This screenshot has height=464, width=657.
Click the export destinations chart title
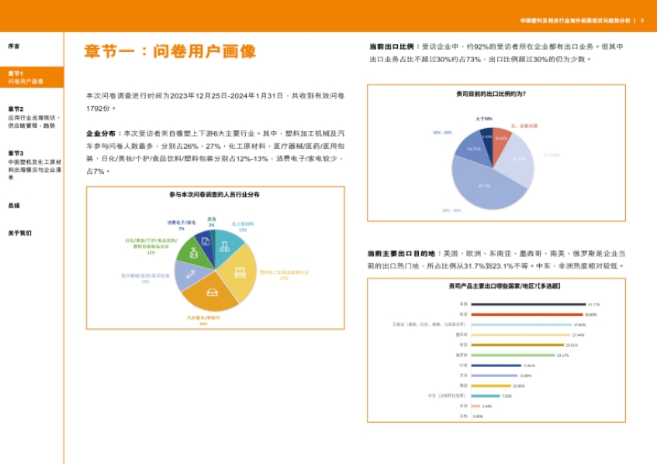click(503, 286)
